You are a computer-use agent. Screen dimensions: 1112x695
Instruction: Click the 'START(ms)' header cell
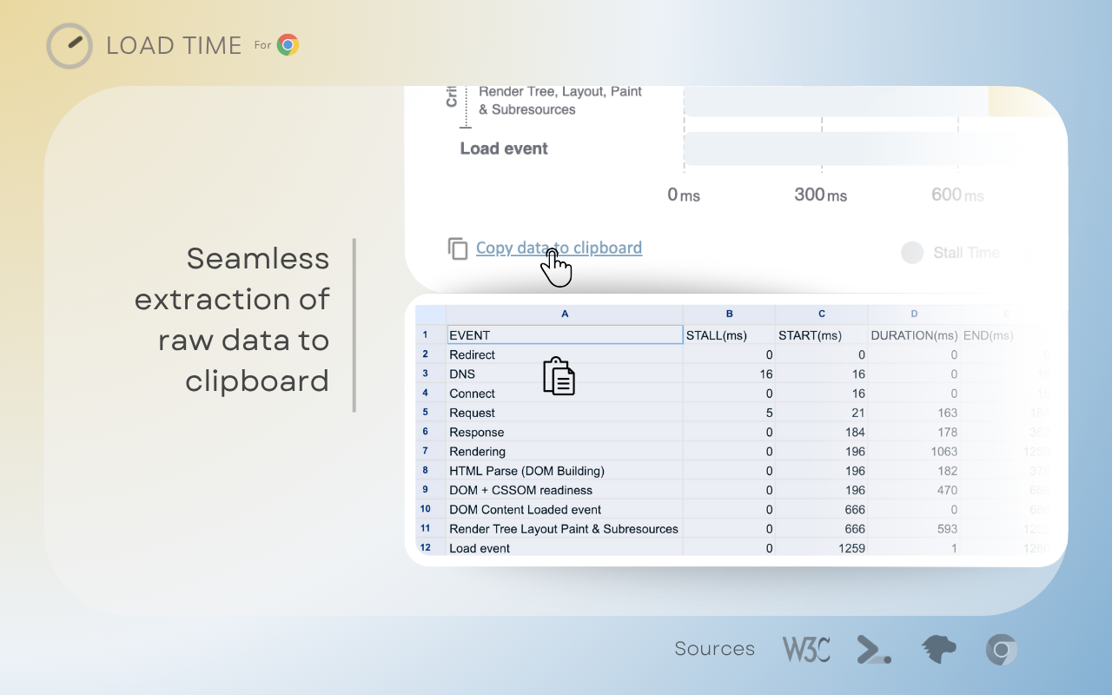tap(822, 334)
